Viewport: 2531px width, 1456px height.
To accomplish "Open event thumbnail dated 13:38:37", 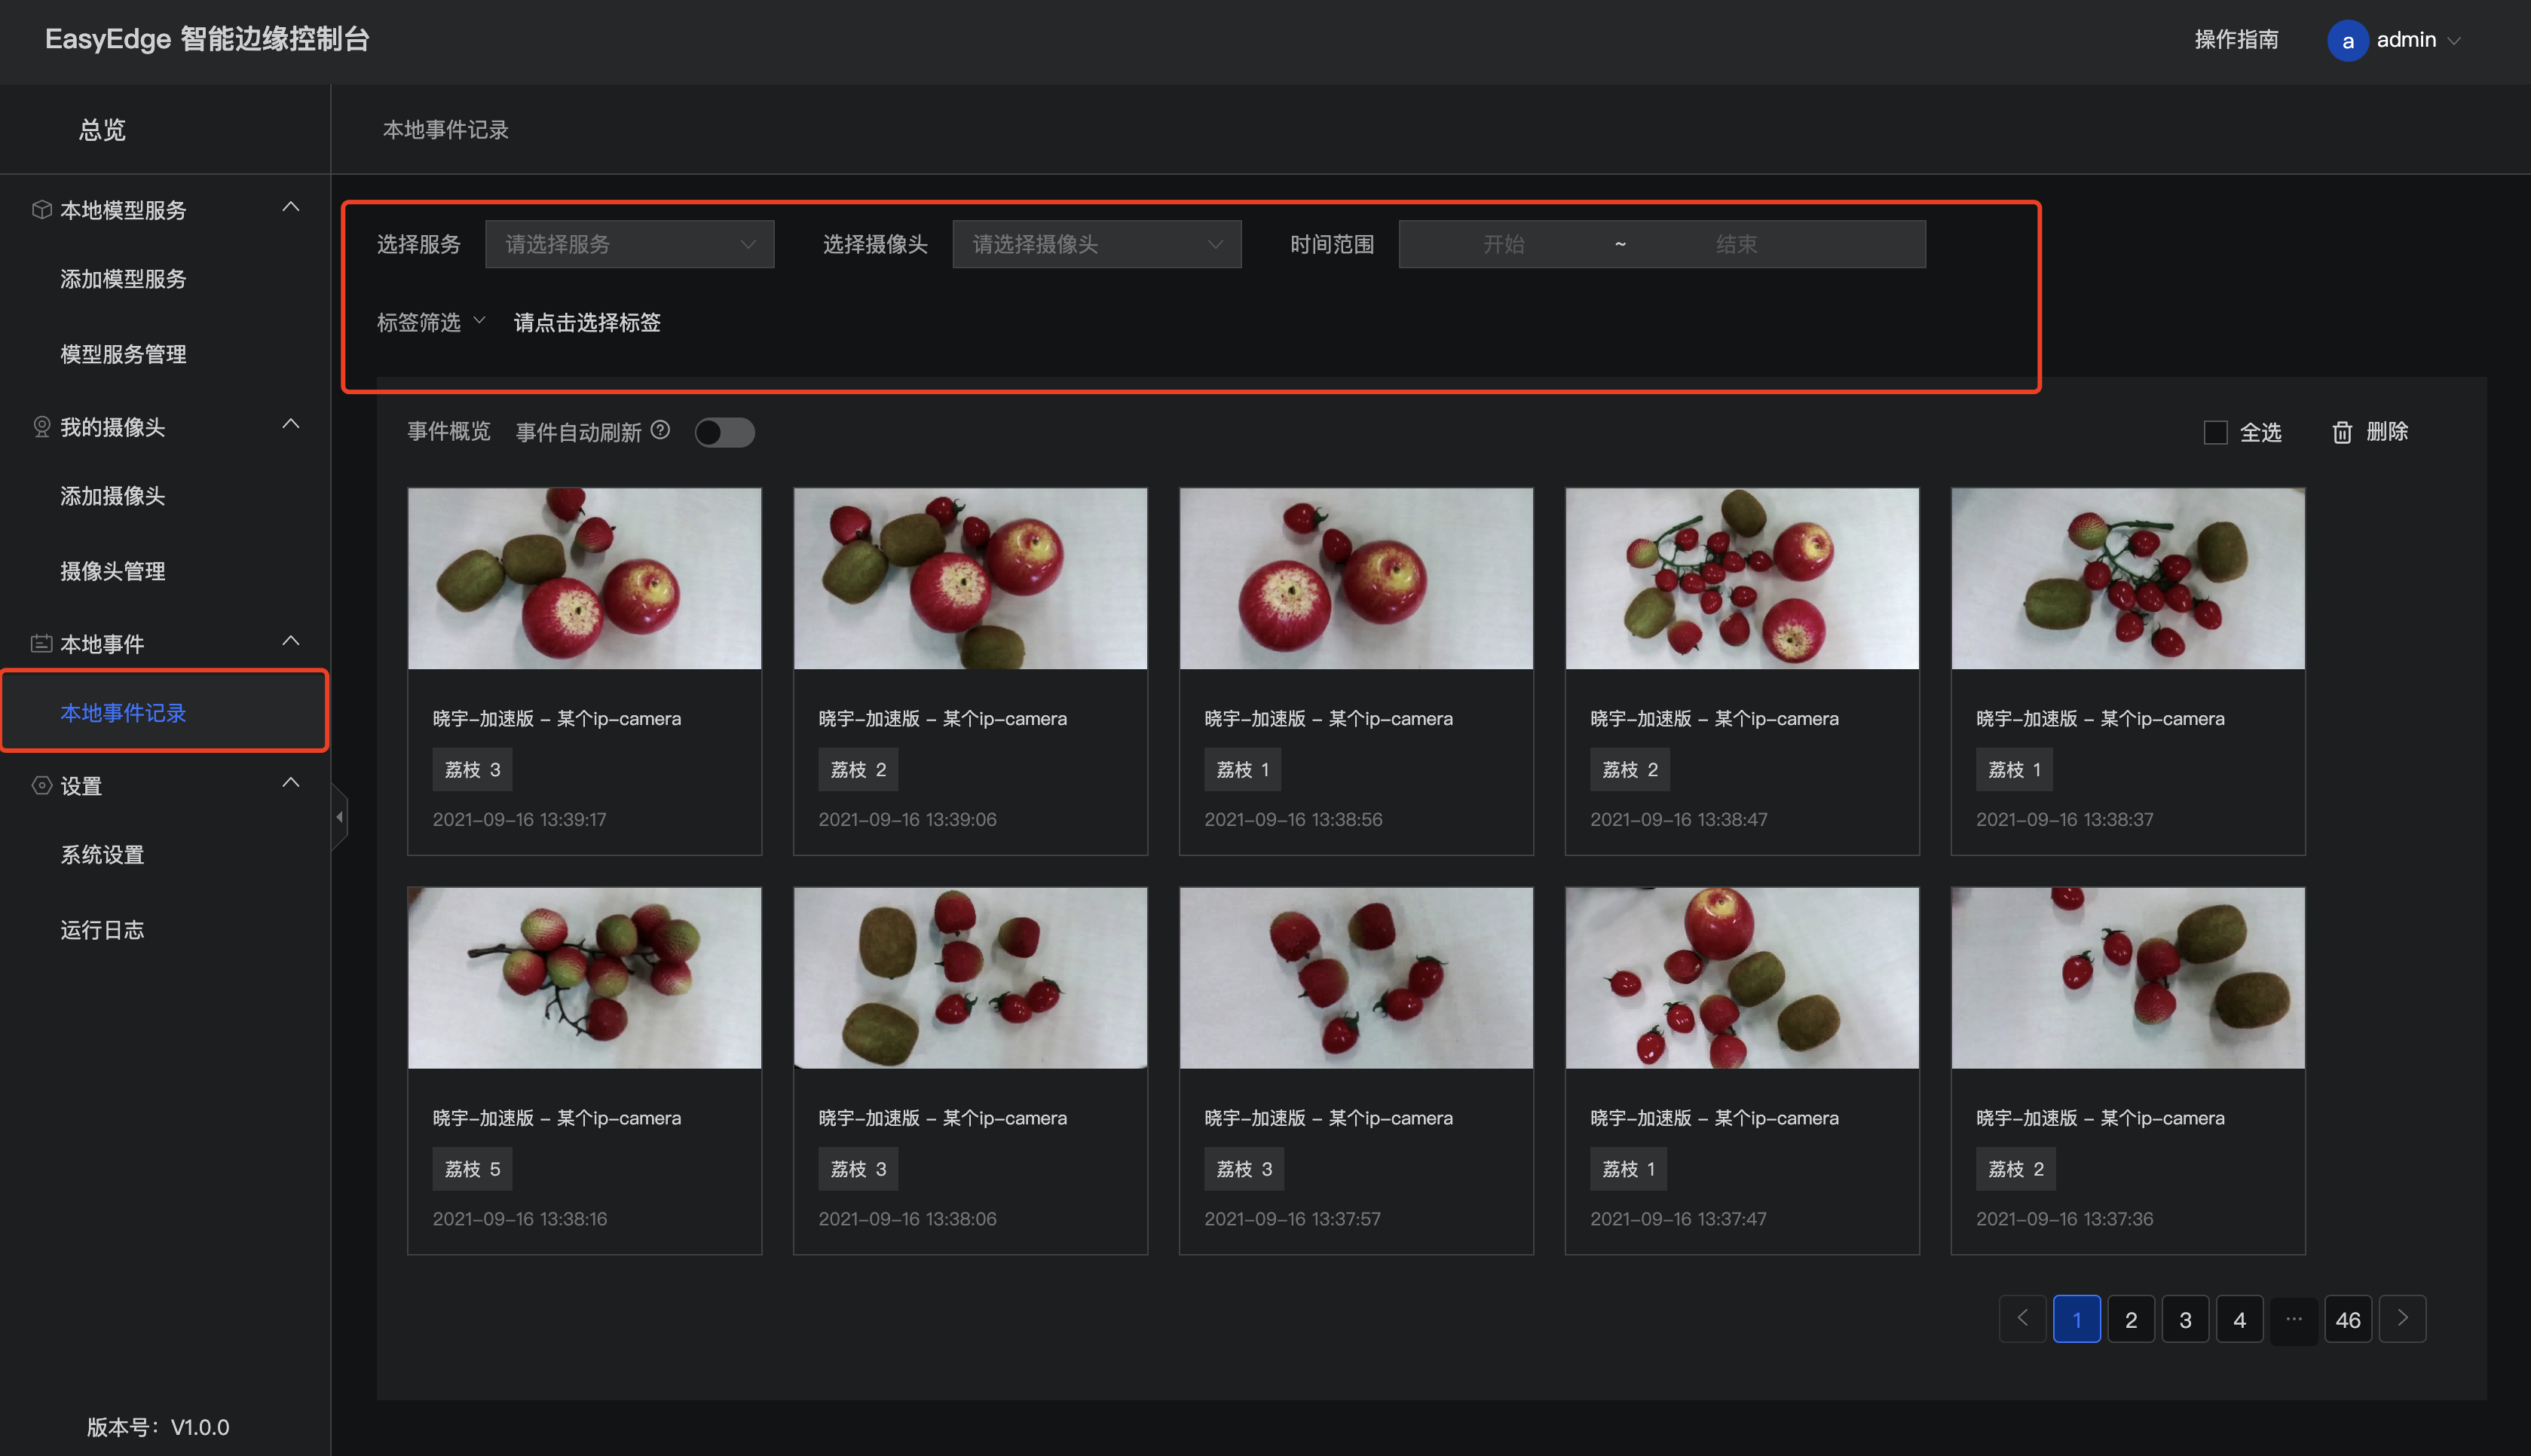I will 2128,578.
